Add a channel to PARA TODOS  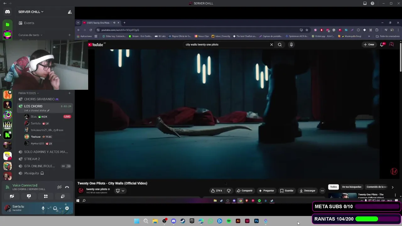pos(69,93)
